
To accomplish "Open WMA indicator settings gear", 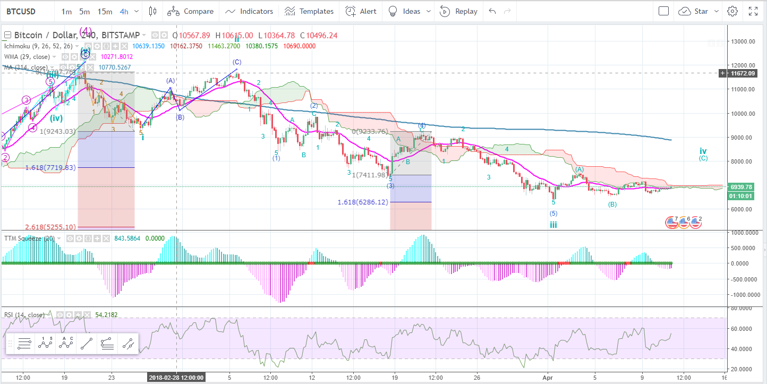I will pos(74,57).
